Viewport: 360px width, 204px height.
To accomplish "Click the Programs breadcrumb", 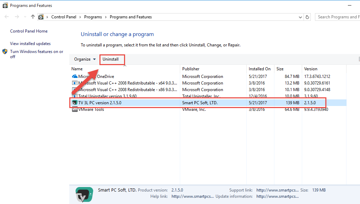I will coord(93,17).
